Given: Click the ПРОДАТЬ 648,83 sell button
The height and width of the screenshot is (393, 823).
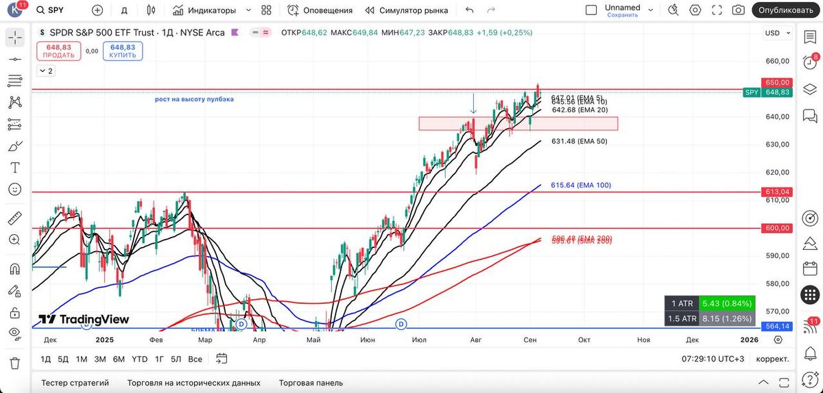Looking at the screenshot, I should tap(59, 51).
